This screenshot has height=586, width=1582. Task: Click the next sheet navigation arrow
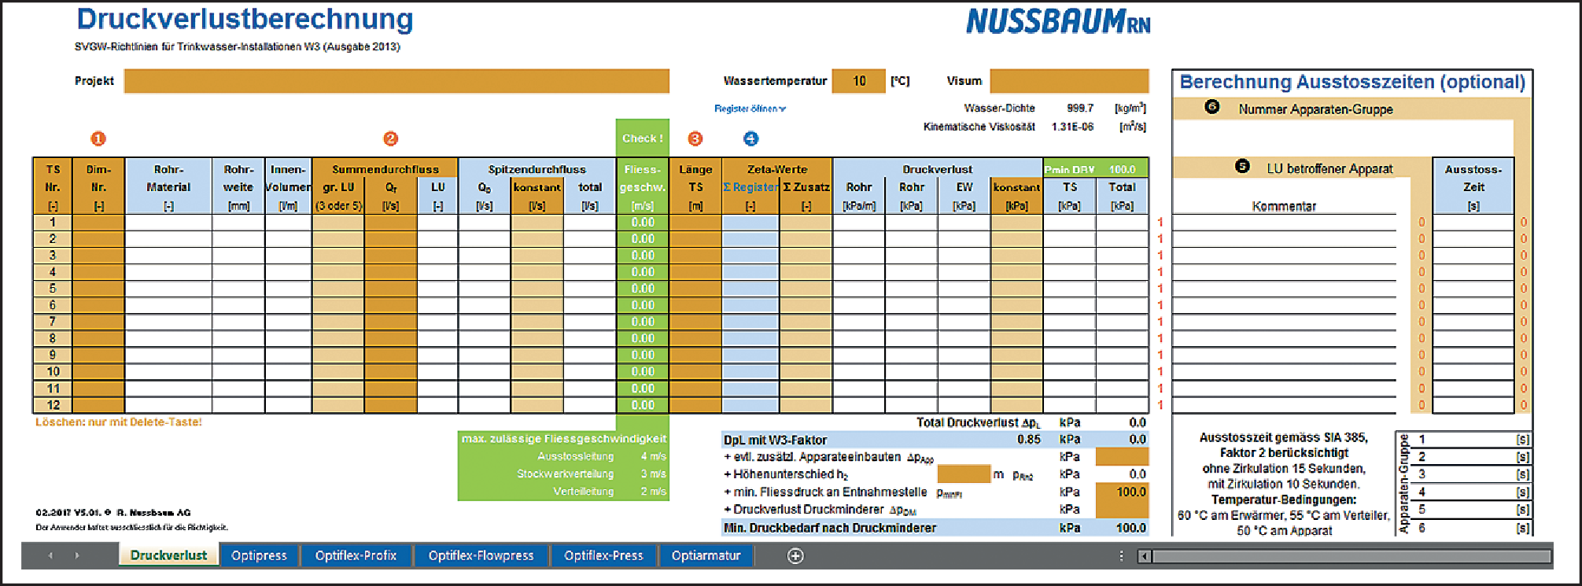[77, 556]
